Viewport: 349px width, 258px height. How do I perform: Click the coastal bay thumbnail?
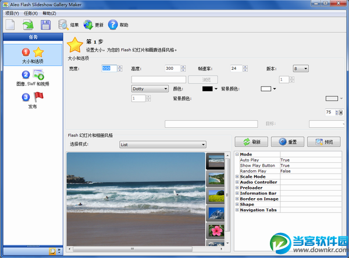(x=215, y=178)
